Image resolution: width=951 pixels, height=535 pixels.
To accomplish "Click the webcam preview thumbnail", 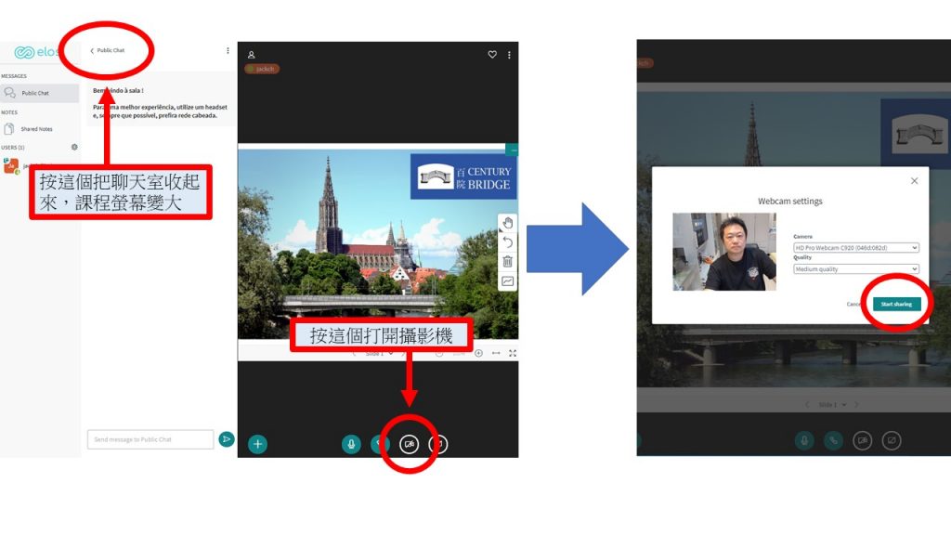I will click(x=724, y=251).
